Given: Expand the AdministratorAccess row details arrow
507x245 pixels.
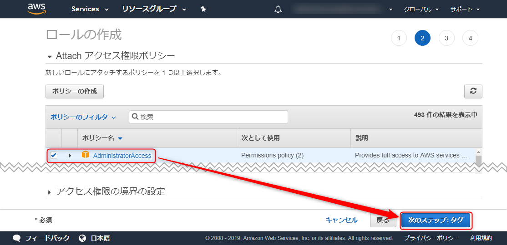Looking at the screenshot, I should point(70,156).
